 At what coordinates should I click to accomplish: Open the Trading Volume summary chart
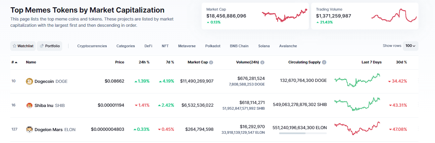pyautogui.click(x=394, y=15)
